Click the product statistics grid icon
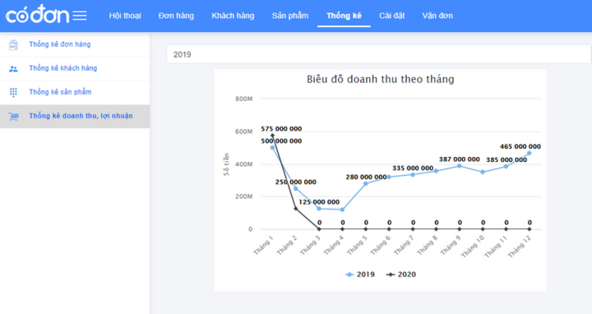Image resolution: width=592 pixels, height=314 pixels. tap(13, 92)
